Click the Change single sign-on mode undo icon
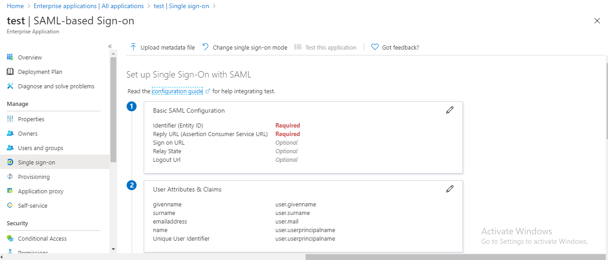Image resolution: width=608 pixels, height=260 pixels. (205, 47)
